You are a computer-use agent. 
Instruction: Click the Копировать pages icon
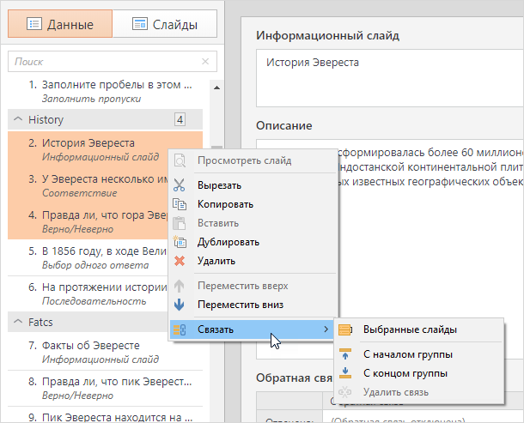point(180,204)
